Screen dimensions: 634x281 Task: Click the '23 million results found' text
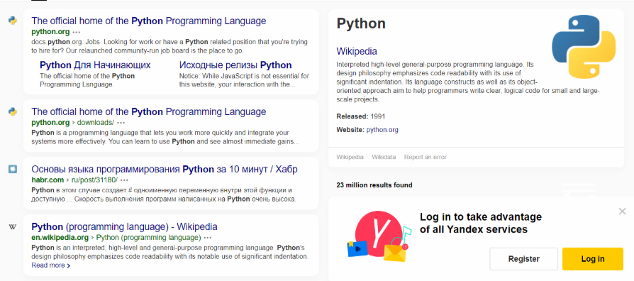pyautogui.click(x=374, y=185)
